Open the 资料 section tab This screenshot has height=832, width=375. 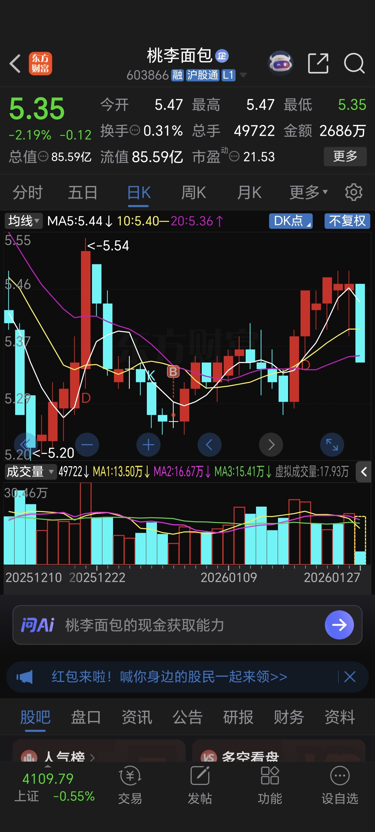(x=340, y=717)
